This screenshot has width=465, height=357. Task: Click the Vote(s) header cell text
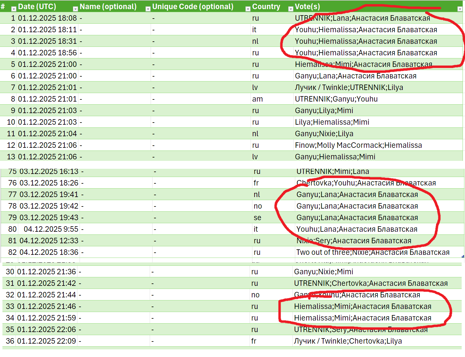[x=307, y=6]
